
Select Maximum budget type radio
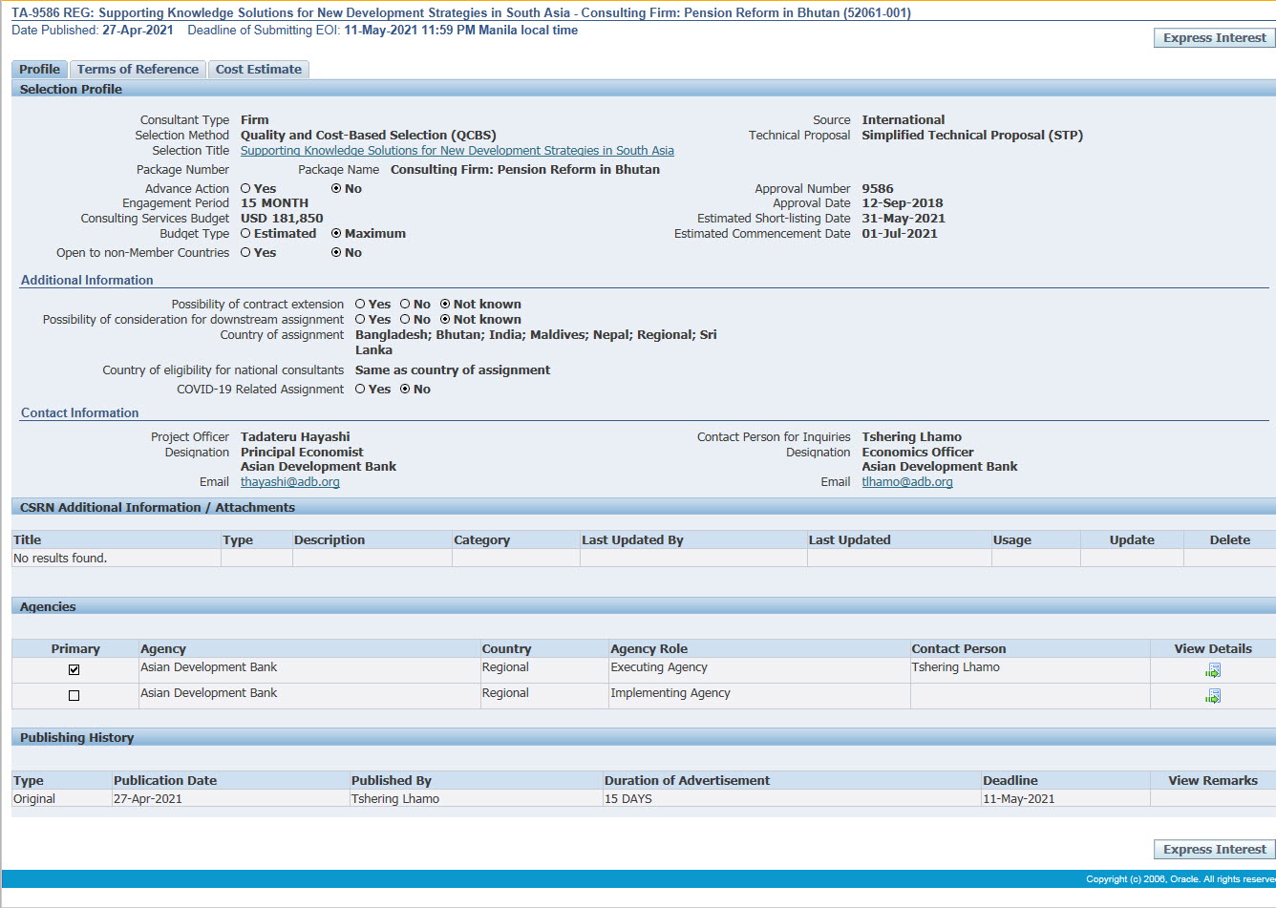pos(336,233)
